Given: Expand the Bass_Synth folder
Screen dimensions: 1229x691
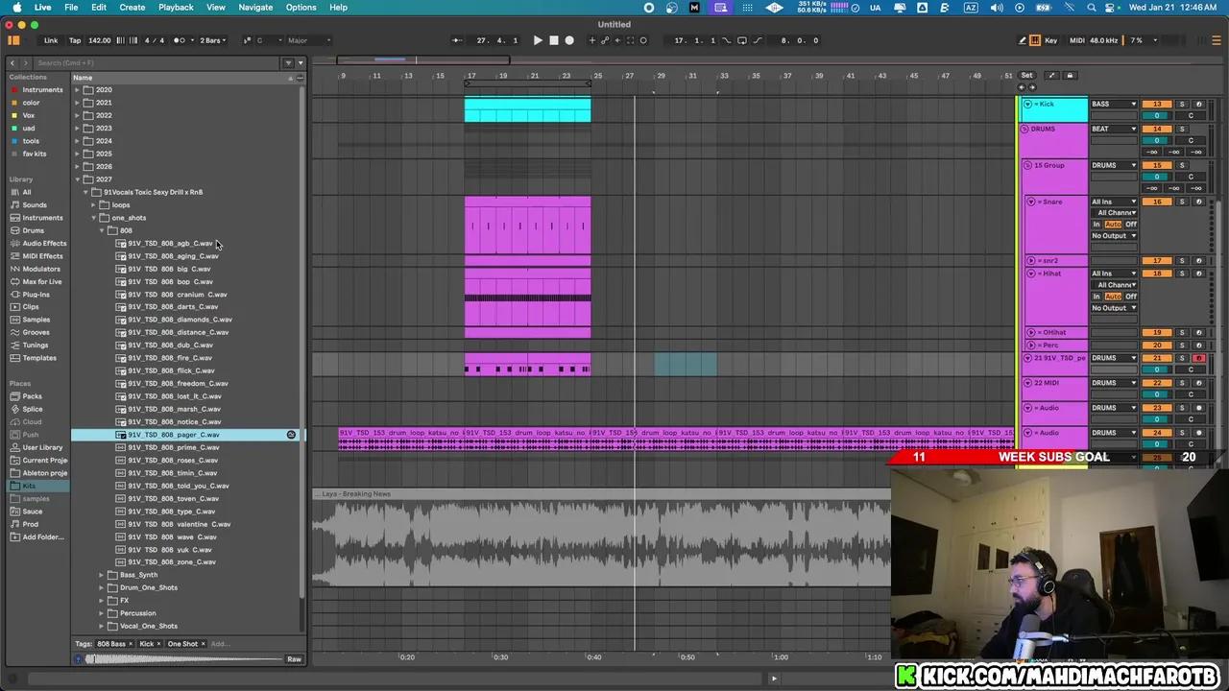Looking at the screenshot, I should [102, 575].
